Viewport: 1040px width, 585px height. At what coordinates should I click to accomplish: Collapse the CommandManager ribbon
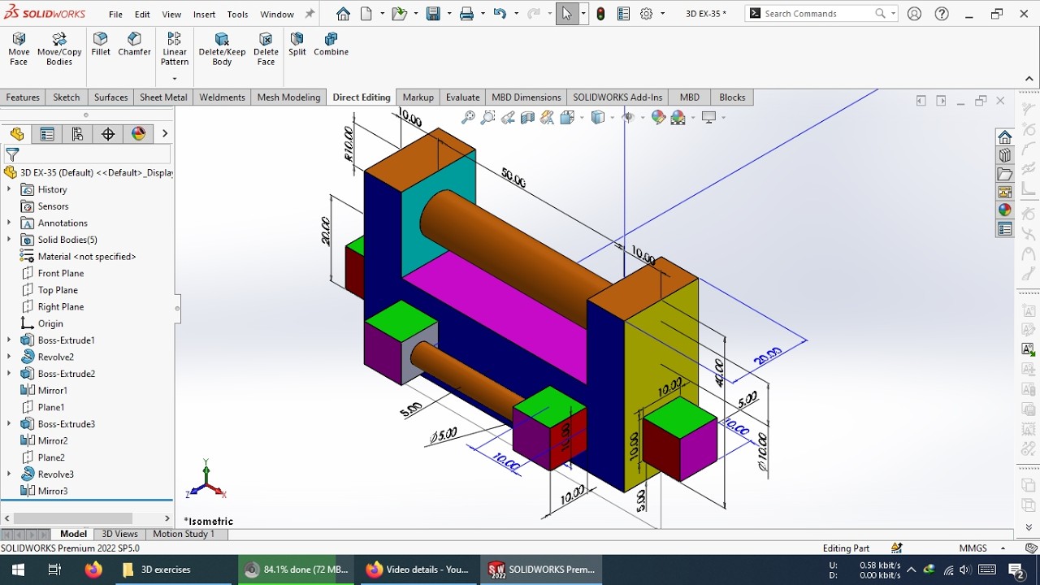[1029, 79]
